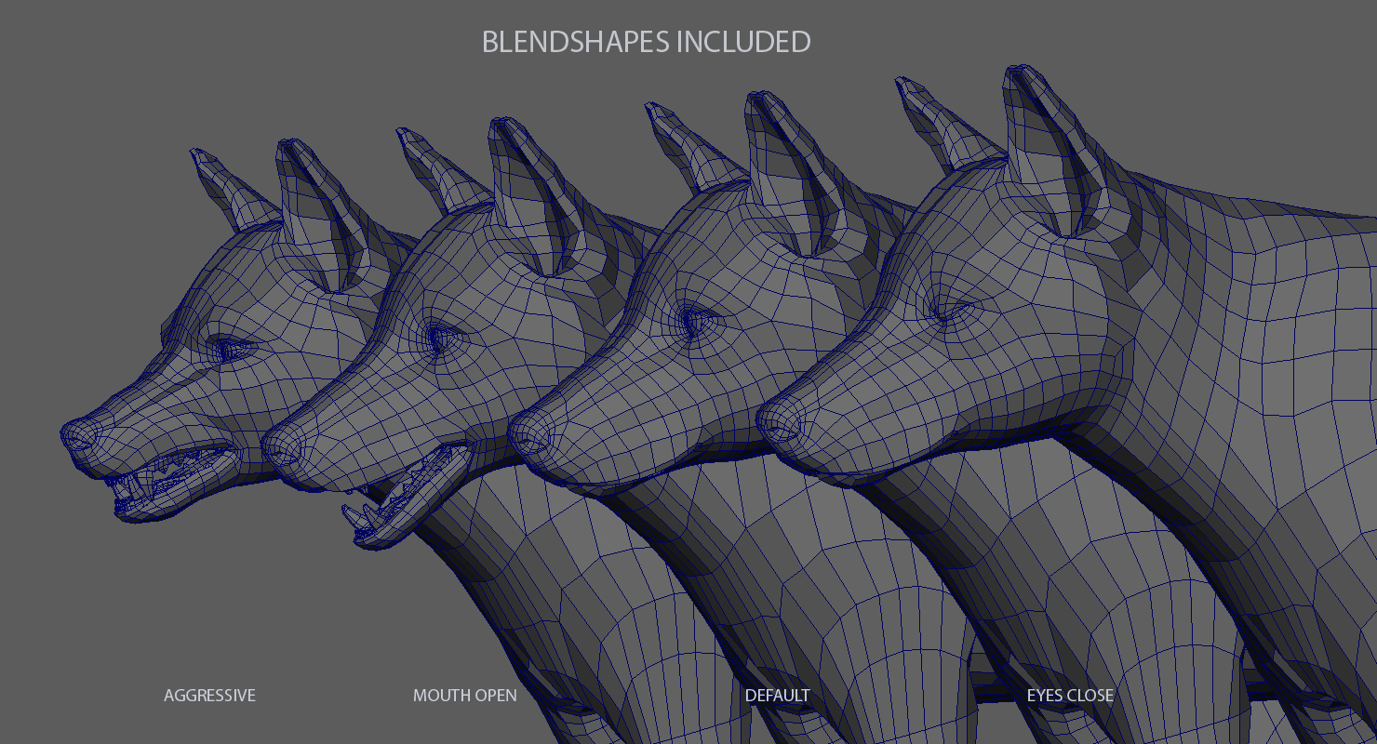This screenshot has width=1377, height=744.
Task: Click the BLENDSHAPES INCLUDED title text
Action: pyautogui.click(x=646, y=42)
